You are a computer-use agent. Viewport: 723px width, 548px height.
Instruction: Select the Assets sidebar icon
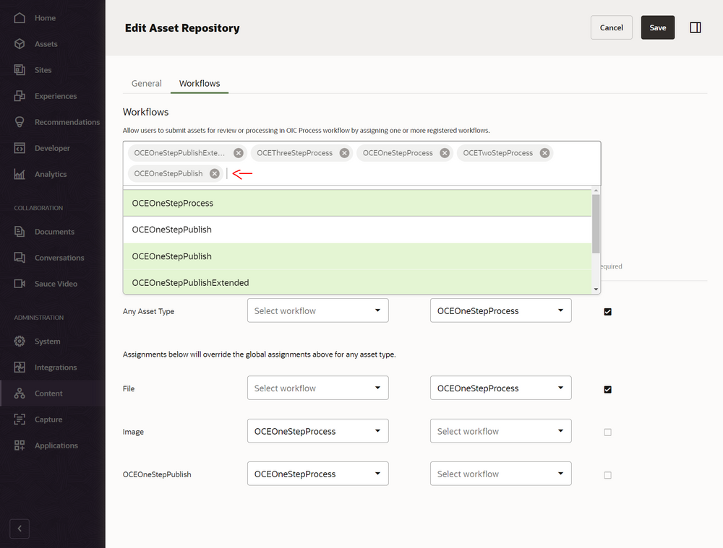pyautogui.click(x=20, y=43)
